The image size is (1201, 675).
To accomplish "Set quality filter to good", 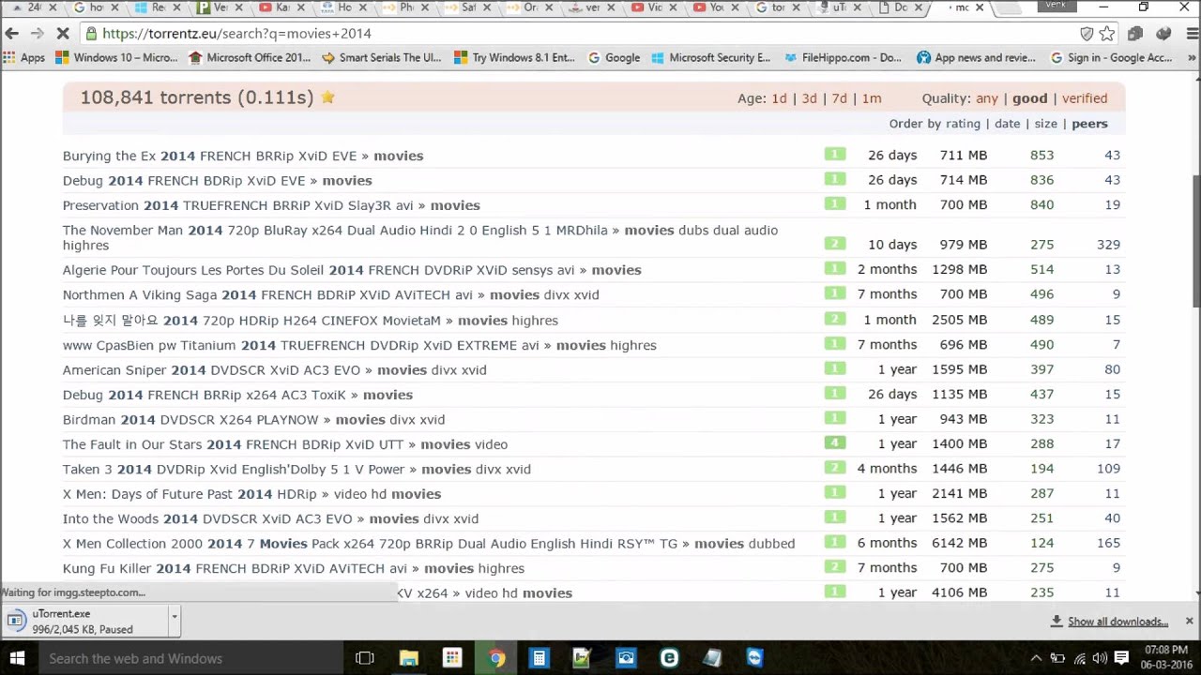I will 1029,98.
